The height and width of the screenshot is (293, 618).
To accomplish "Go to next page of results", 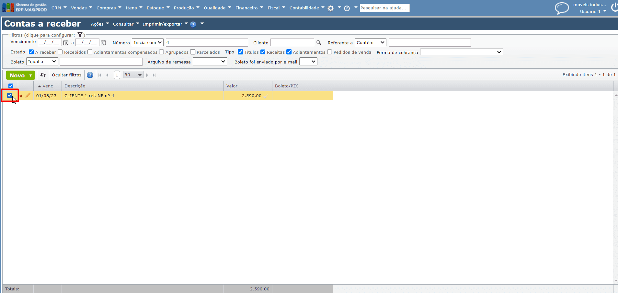I will (x=147, y=75).
